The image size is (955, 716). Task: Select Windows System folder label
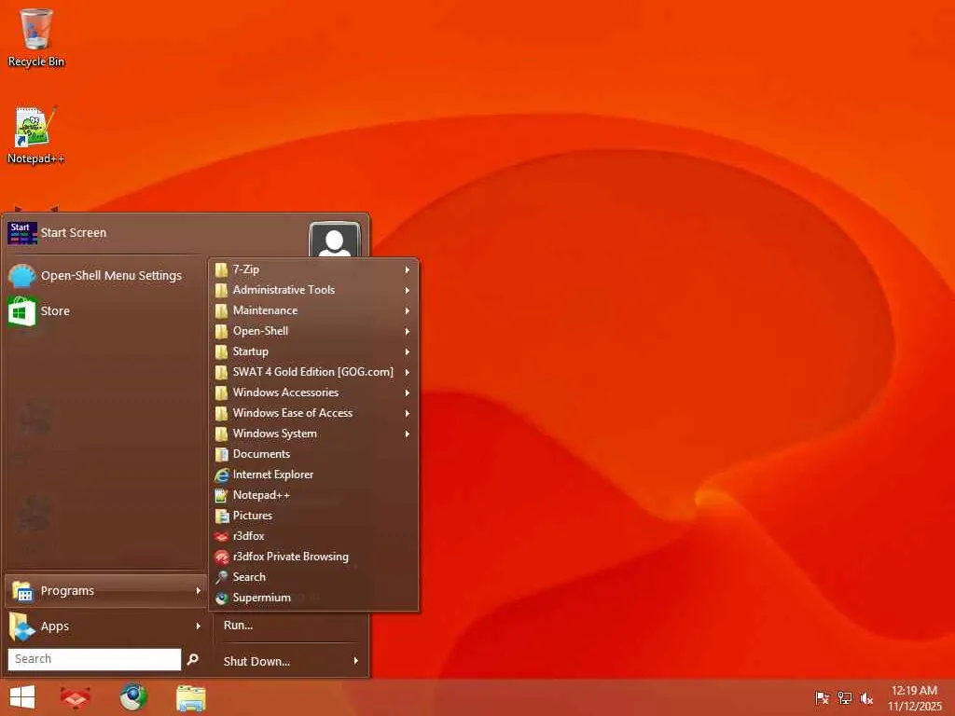pos(275,434)
